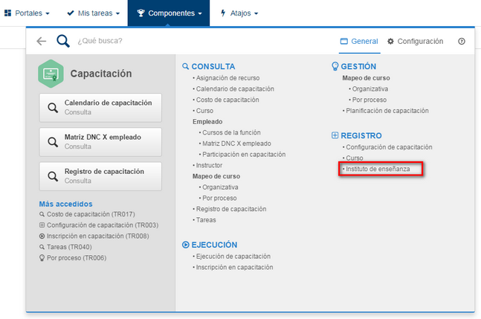The image size is (481, 319).
Task: Select Participación en capacitación
Action: click(x=244, y=154)
